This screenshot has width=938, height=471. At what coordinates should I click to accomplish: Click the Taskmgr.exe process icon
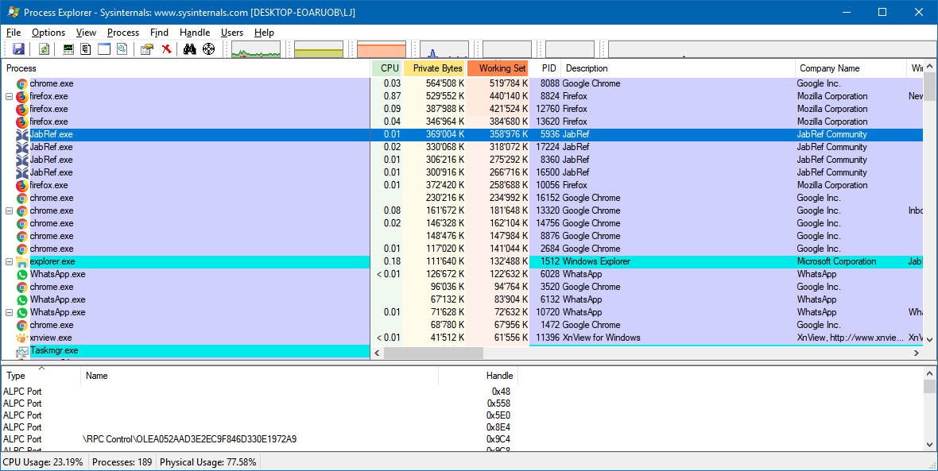point(22,351)
